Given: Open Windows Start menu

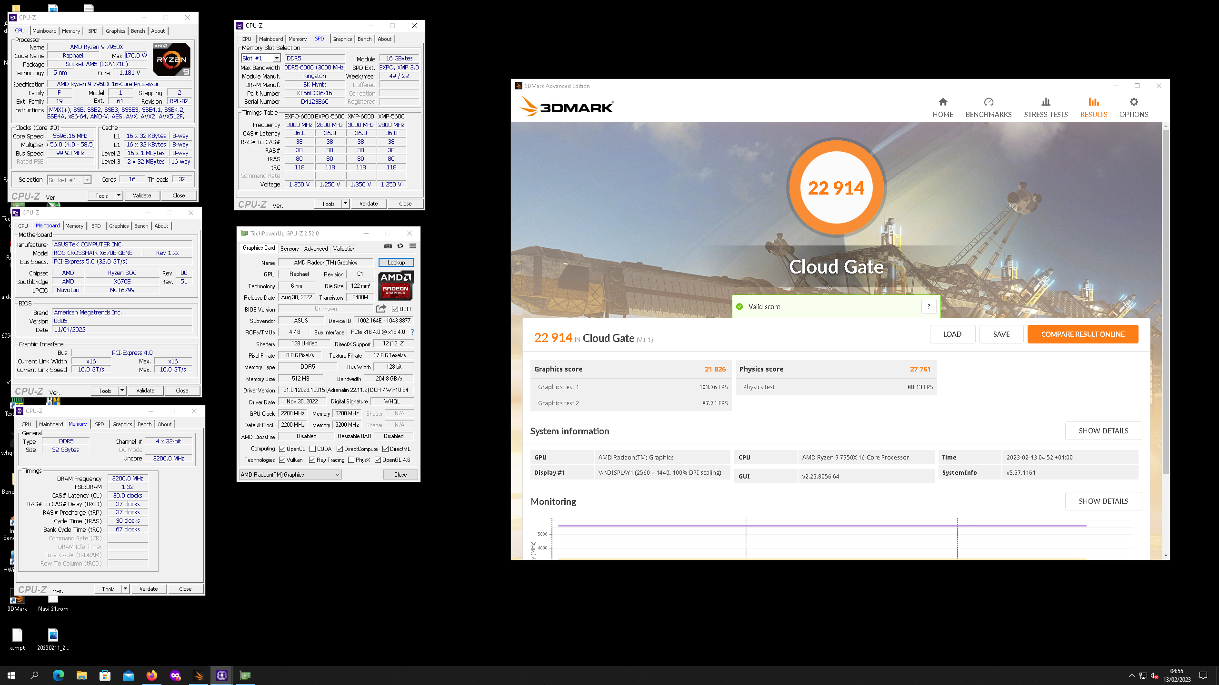Looking at the screenshot, I should [11, 675].
